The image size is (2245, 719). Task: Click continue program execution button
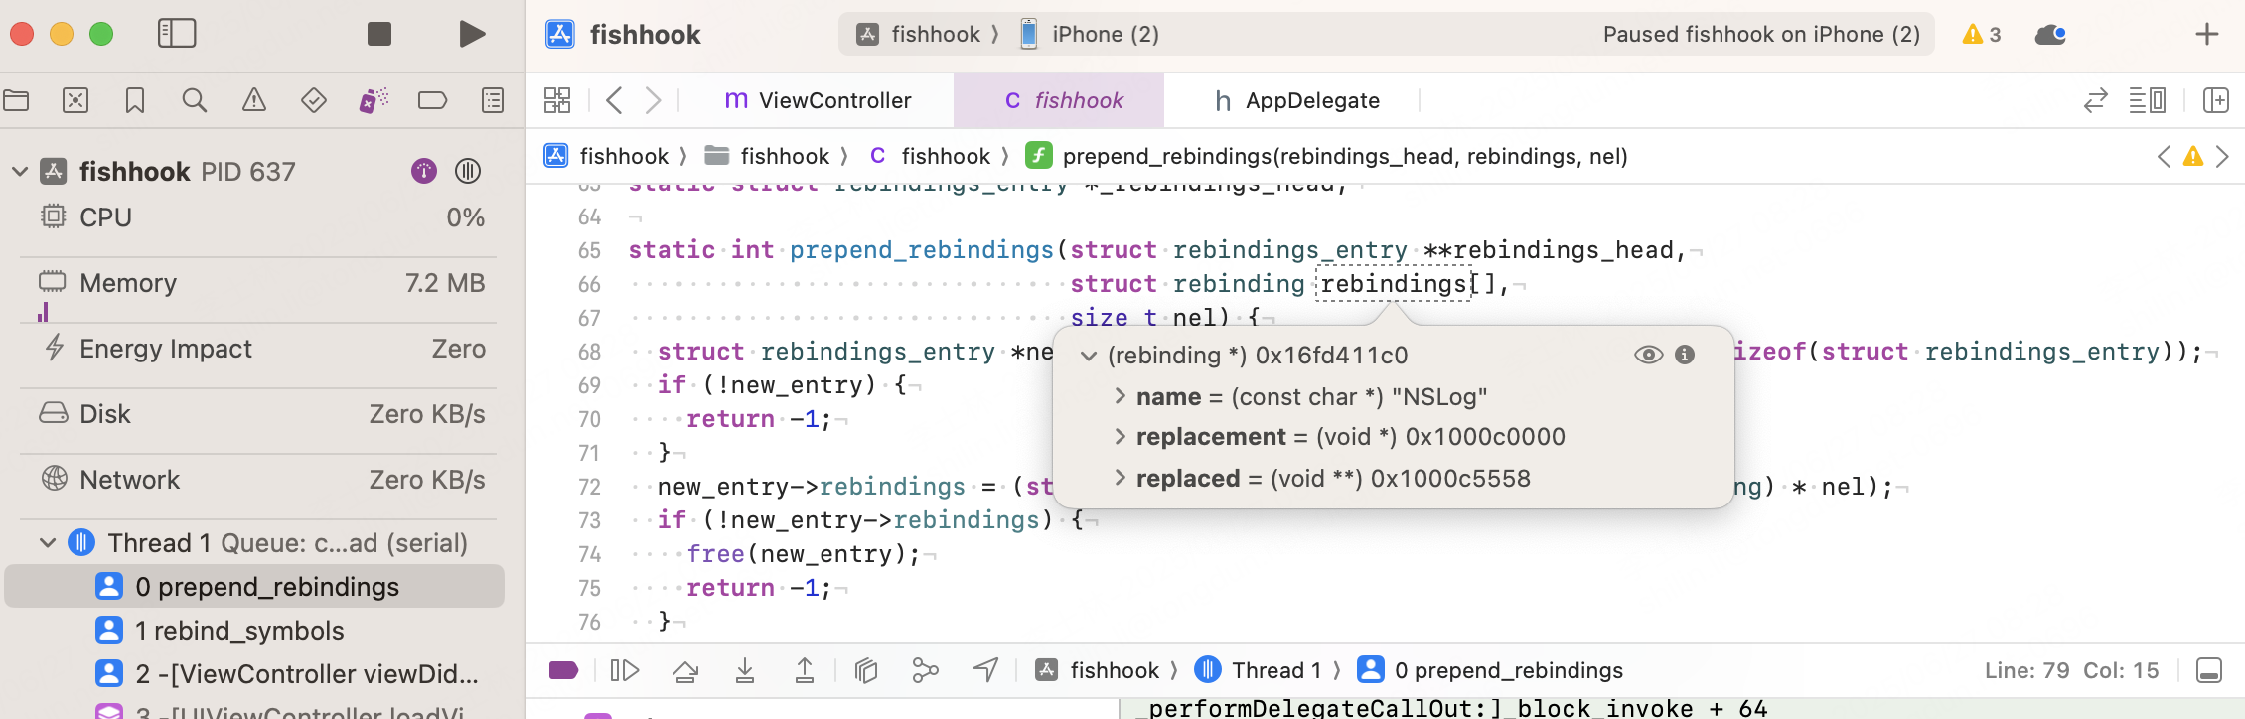coord(625,670)
